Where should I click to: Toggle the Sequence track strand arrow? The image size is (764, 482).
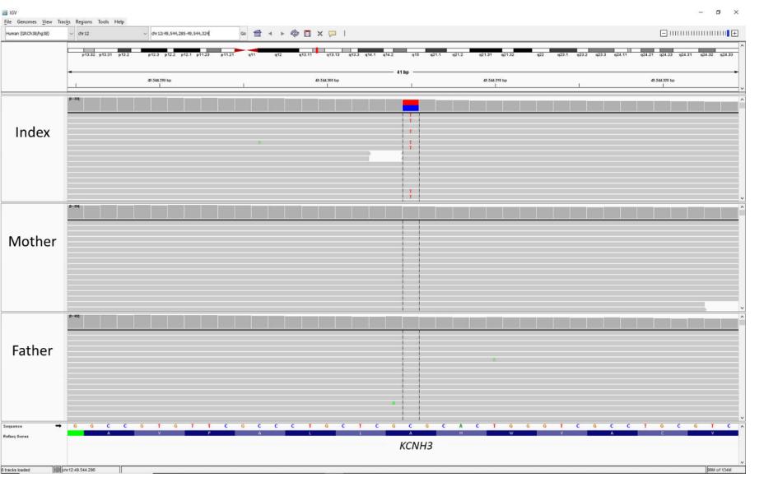(58, 426)
